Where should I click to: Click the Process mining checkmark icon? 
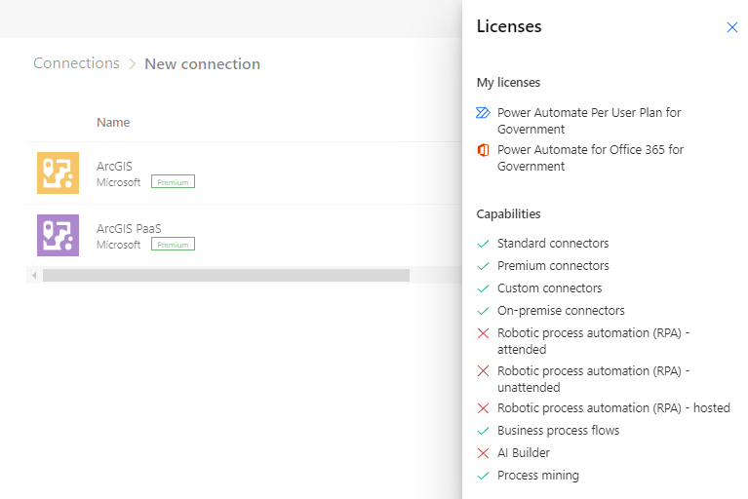(483, 476)
